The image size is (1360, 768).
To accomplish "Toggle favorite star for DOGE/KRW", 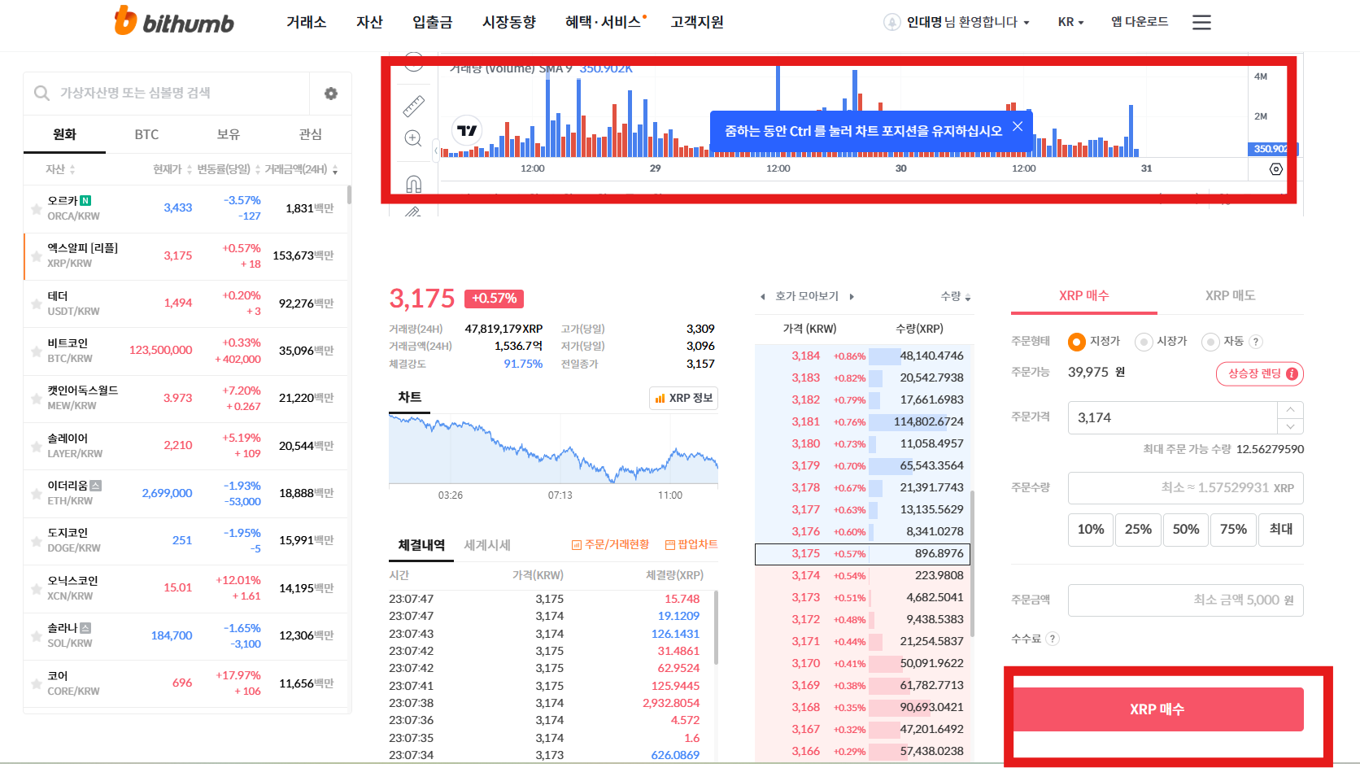I will click(37, 541).
